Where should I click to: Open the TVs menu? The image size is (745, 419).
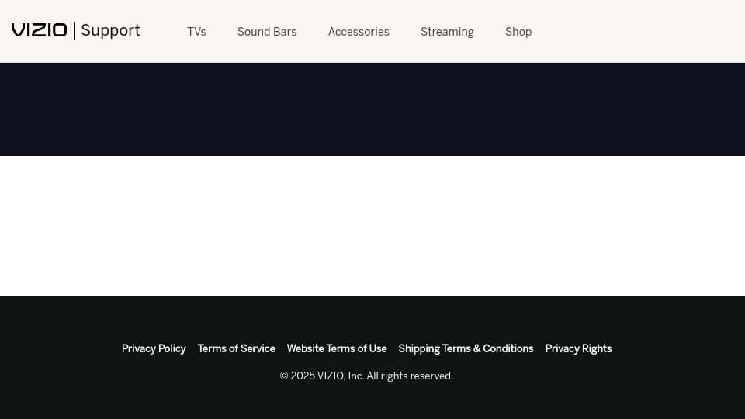click(x=196, y=32)
